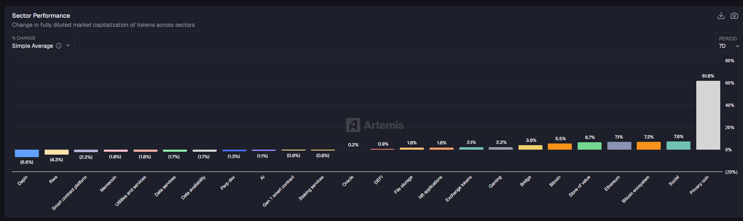Click the green Store of value bar
The image size is (743, 221).
(x=589, y=146)
